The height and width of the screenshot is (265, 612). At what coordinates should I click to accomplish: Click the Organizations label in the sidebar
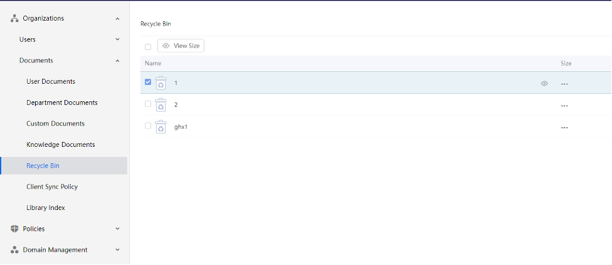[43, 18]
